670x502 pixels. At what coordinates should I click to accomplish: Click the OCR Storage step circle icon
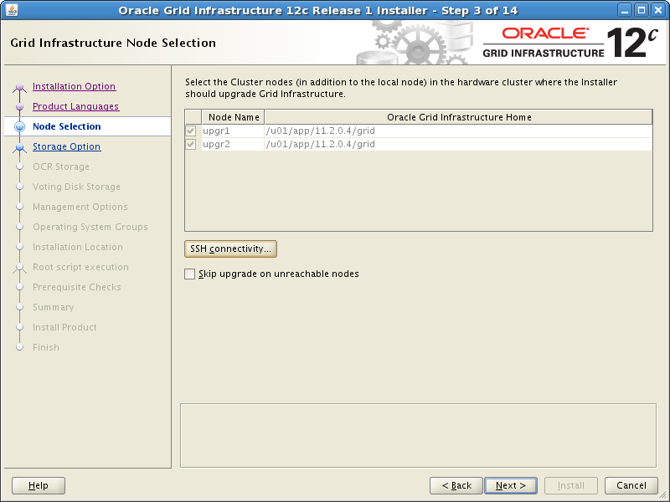click(x=22, y=166)
